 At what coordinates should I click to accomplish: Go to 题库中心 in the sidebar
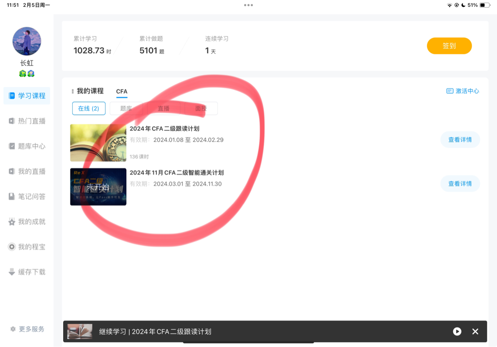tap(27, 146)
